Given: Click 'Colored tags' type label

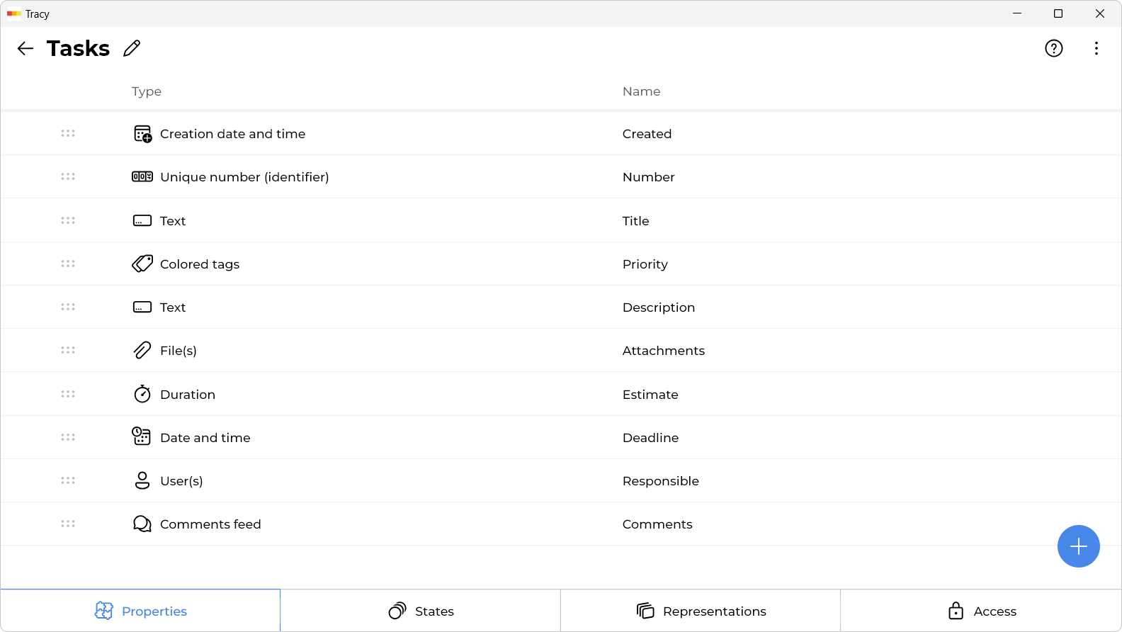Looking at the screenshot, I should pos(200,264).
